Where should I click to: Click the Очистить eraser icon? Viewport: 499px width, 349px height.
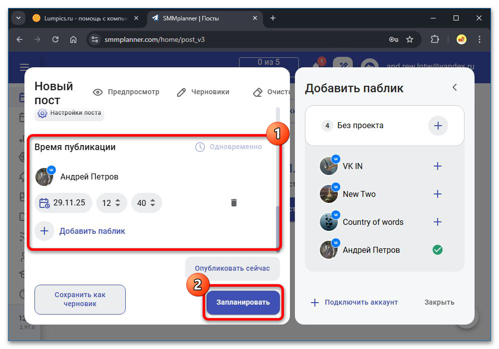(x=257, y=92)
